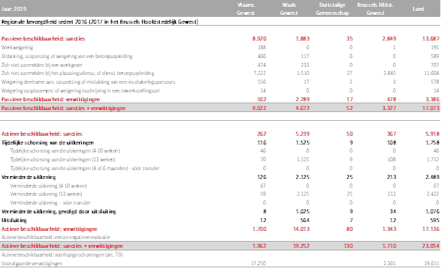441x268 pixels.
Task: Select label 'Passieve beschikbaarheid: sancties + verwittigingen'
Action: [64, 108]
